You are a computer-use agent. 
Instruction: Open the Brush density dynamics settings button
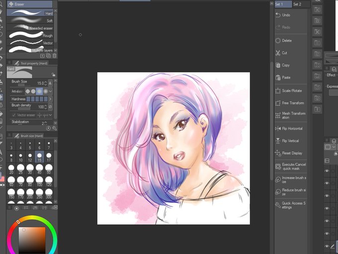point(50,107)
